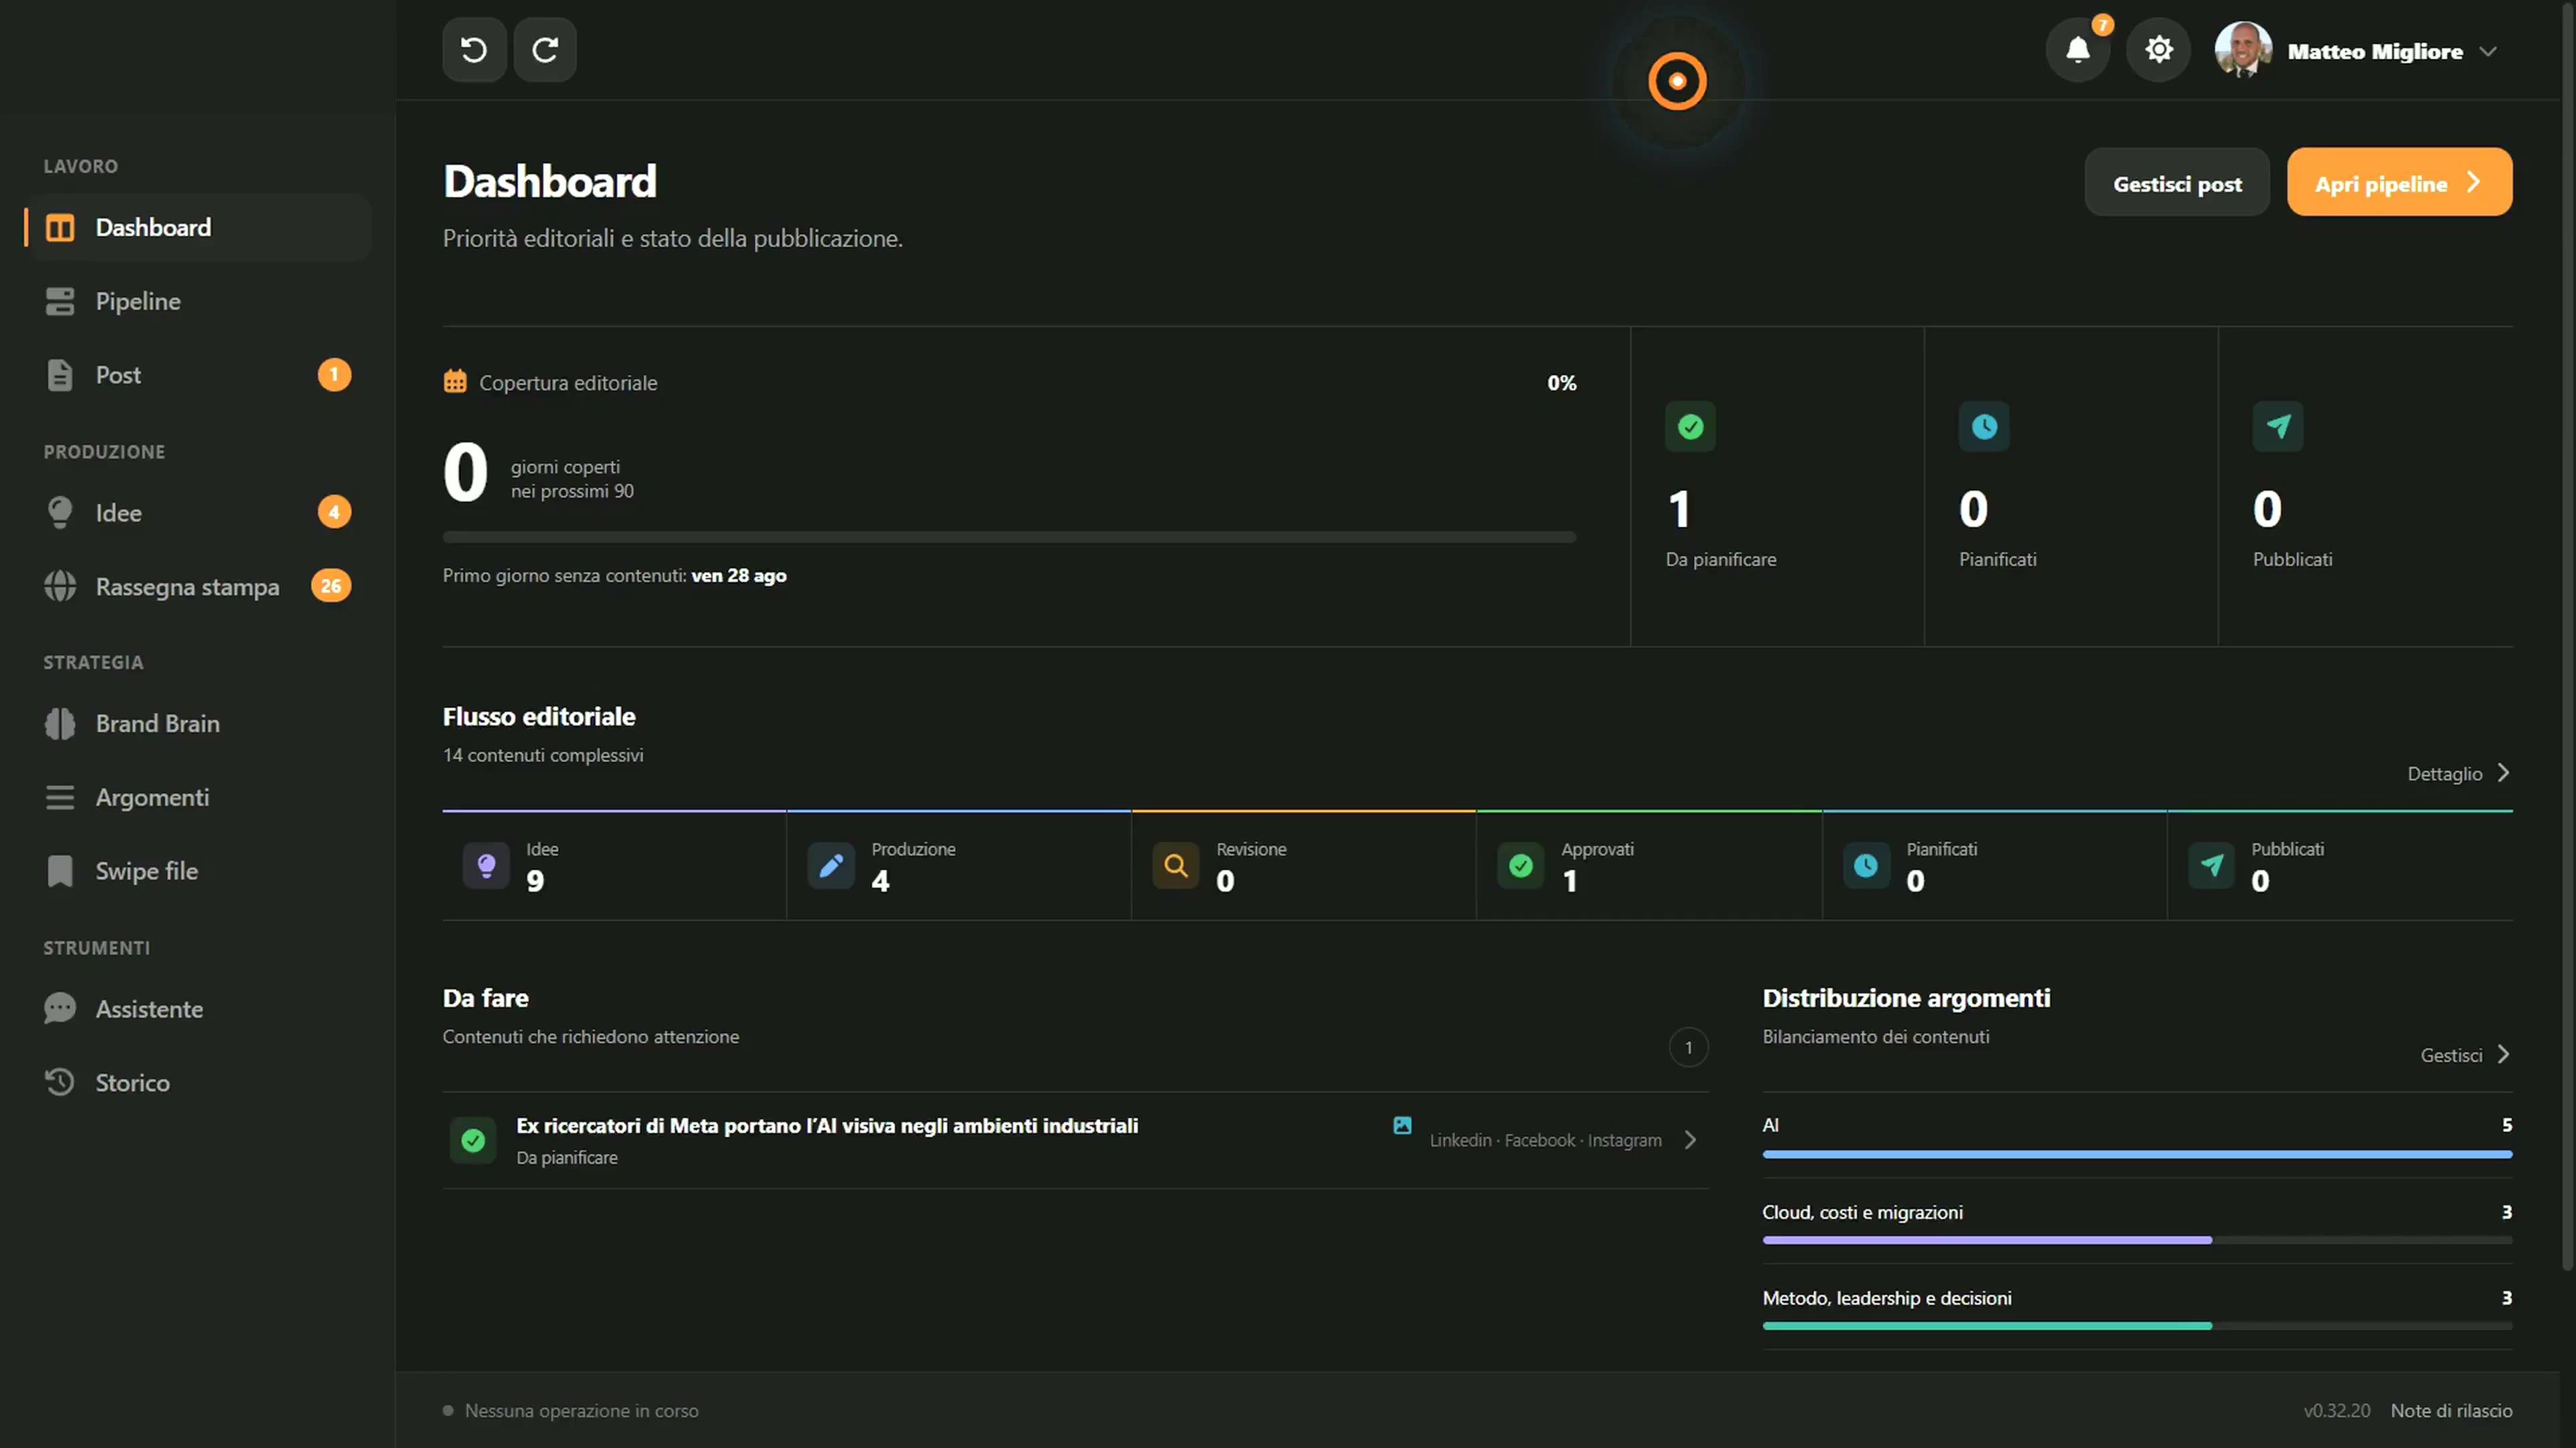
Task: Toggle the sun theme icon
Action: click(2159, 50)
